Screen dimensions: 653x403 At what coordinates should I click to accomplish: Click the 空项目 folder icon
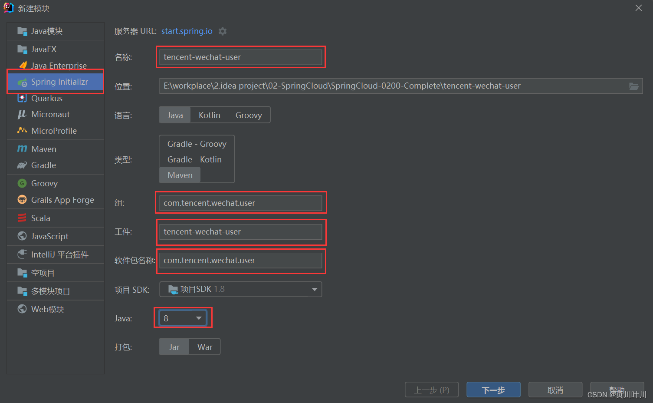click(22, 273)
